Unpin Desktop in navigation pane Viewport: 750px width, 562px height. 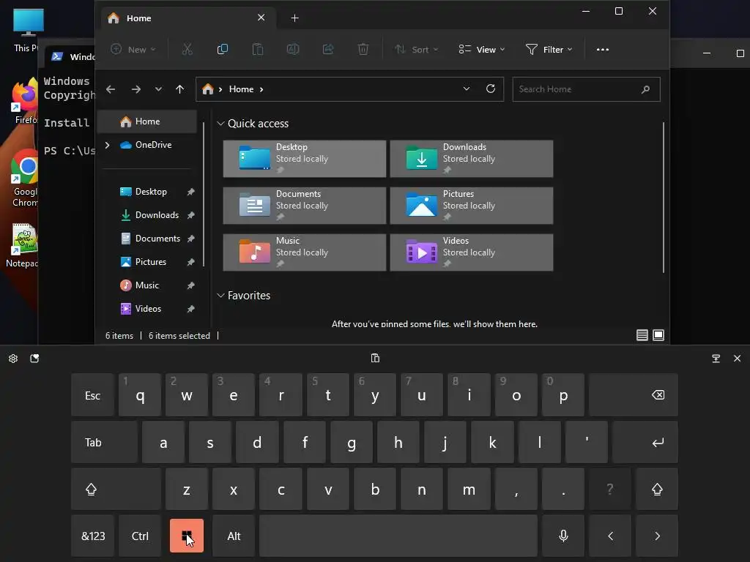tap(191, 192)
